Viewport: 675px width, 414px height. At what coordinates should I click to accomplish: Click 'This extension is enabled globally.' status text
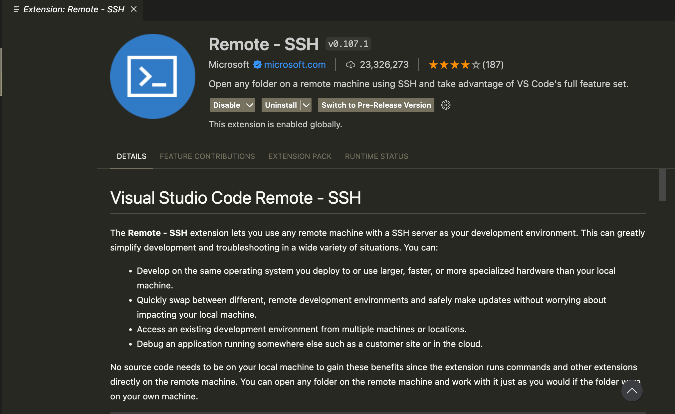tap(275, 124)
